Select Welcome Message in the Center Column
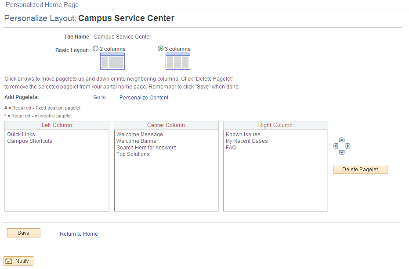Viewport: 409px width, 269px height. 139,134
